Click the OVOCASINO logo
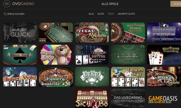The height and width of the screenshot is (108, 181). coord(23,4)
